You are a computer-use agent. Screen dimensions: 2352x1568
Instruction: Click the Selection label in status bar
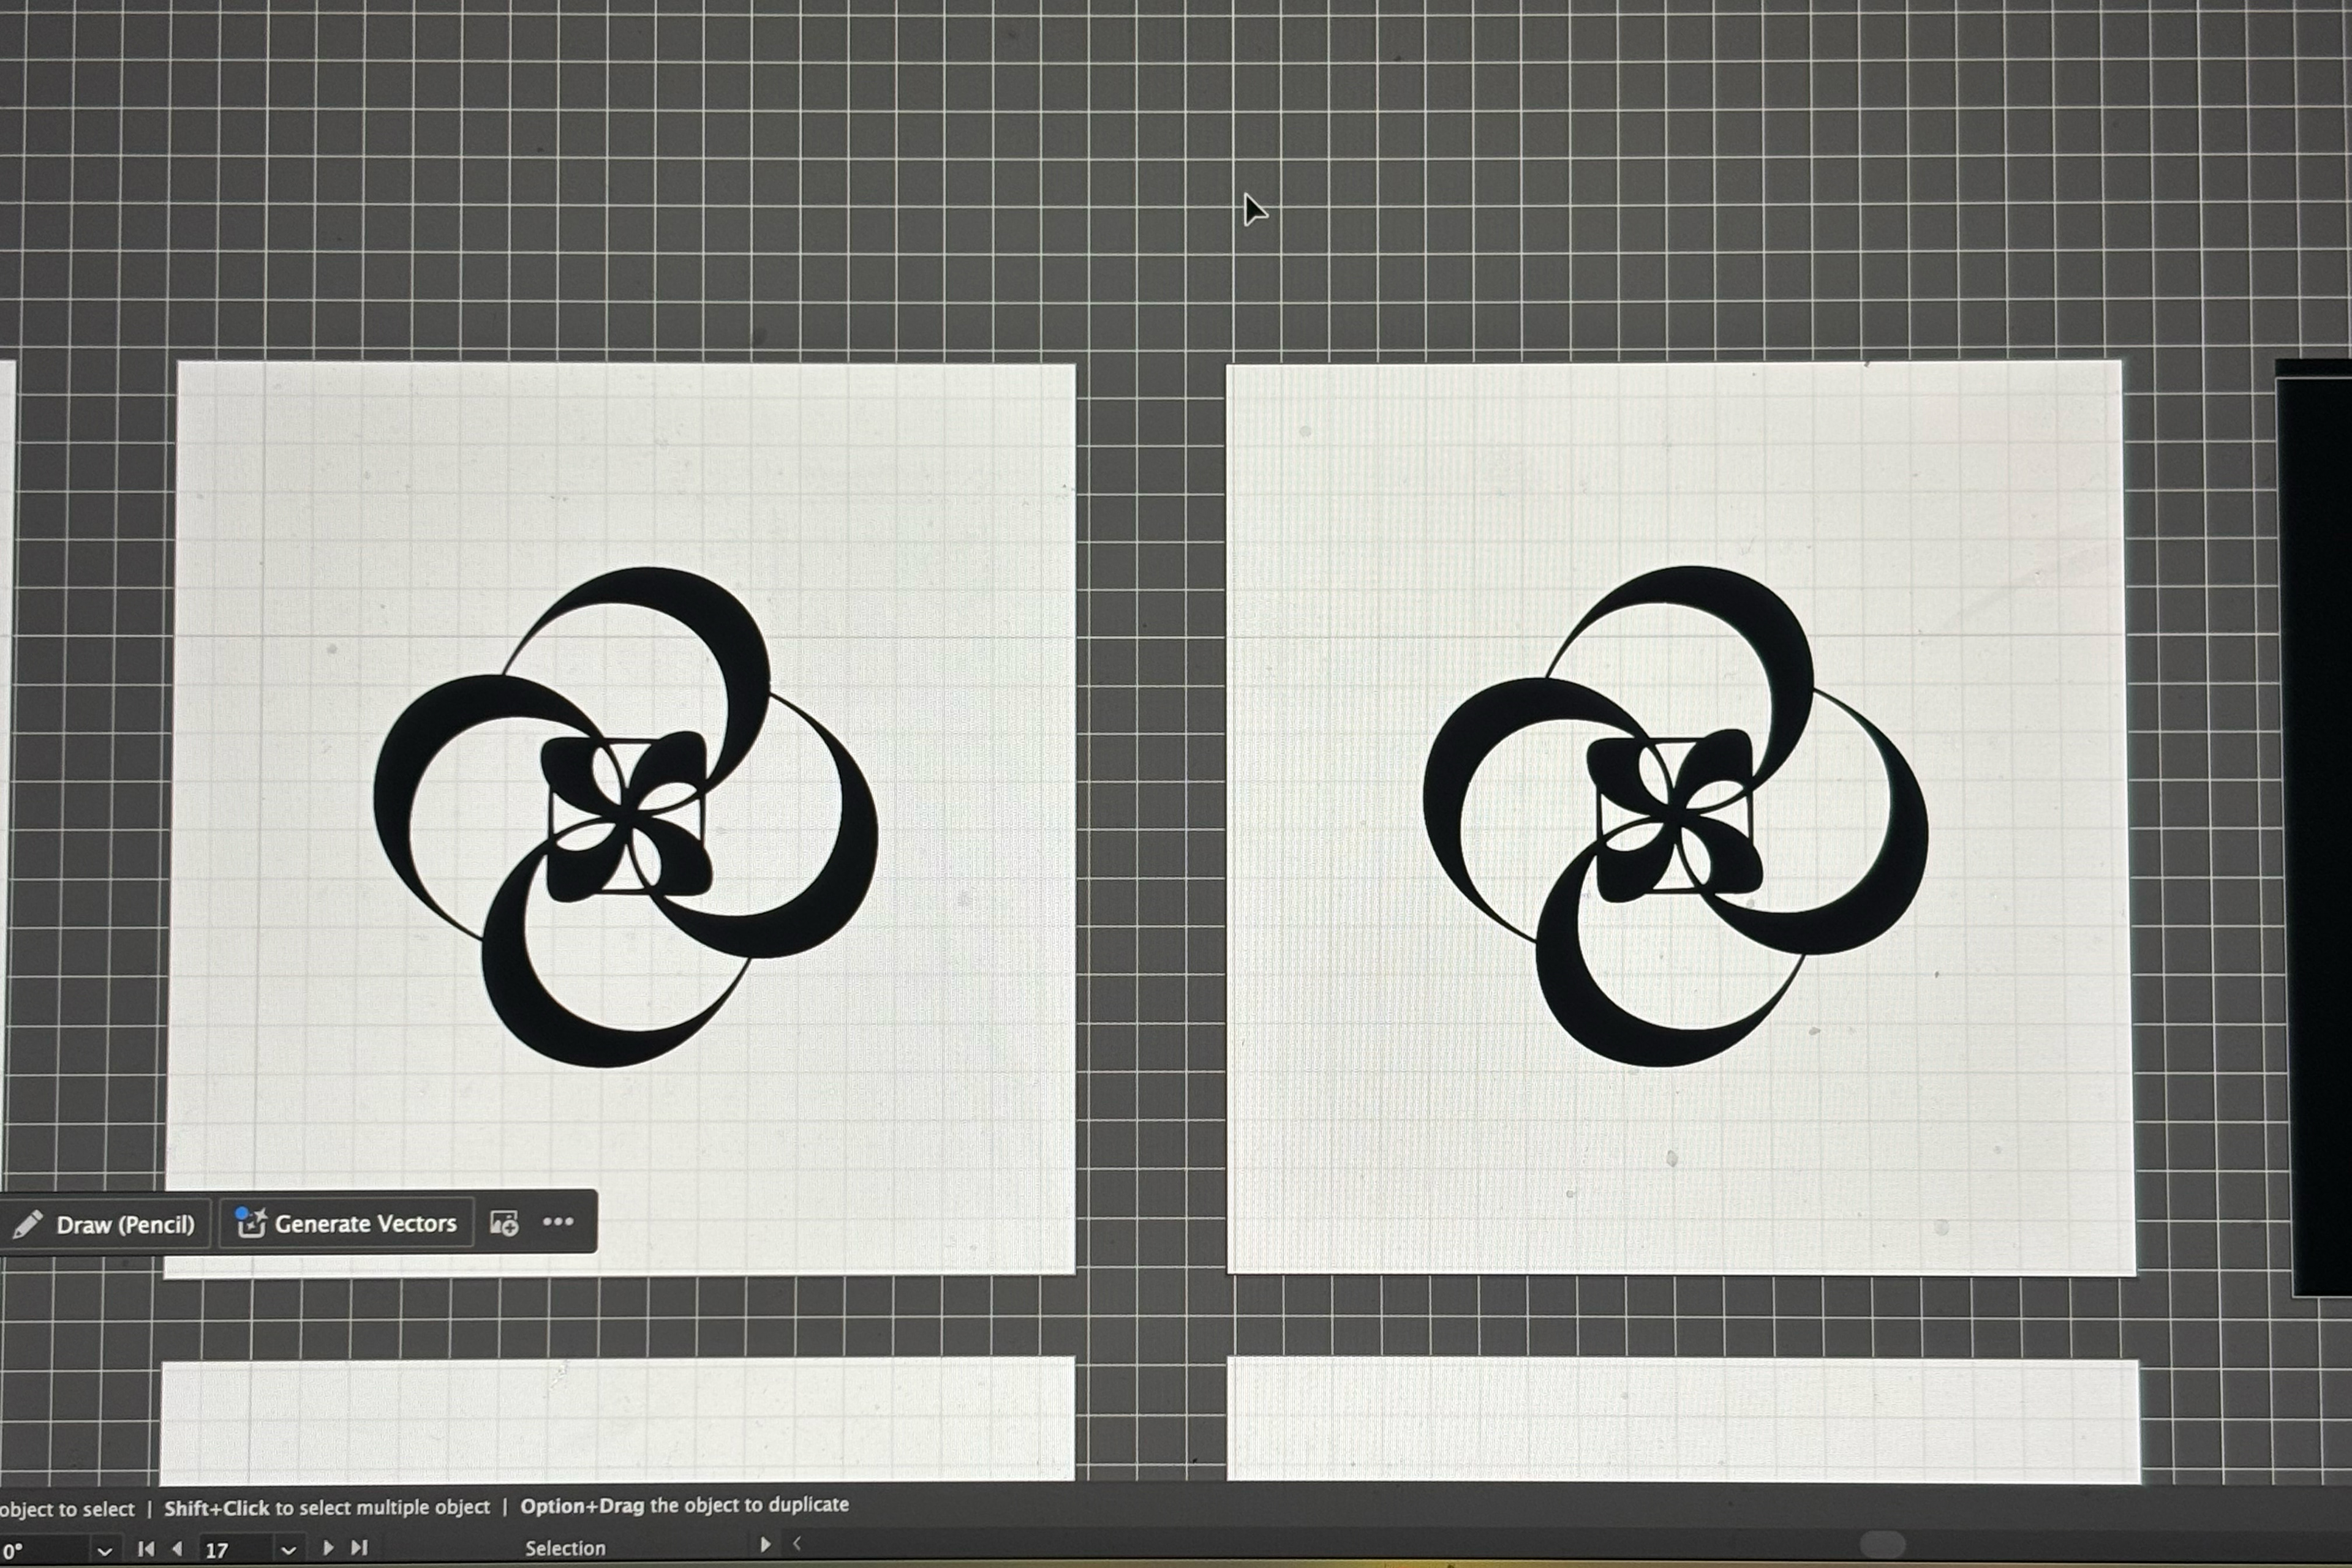(565, 1548)
